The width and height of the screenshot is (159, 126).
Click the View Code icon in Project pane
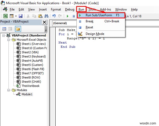4,29
